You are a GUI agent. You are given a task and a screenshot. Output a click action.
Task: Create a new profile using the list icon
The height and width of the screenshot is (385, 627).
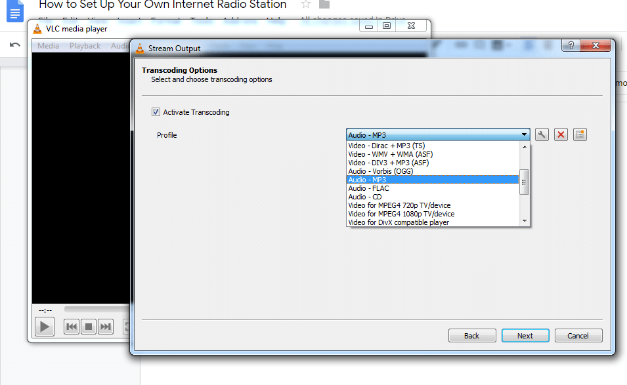pyautogui.click(x=580, y=134)
